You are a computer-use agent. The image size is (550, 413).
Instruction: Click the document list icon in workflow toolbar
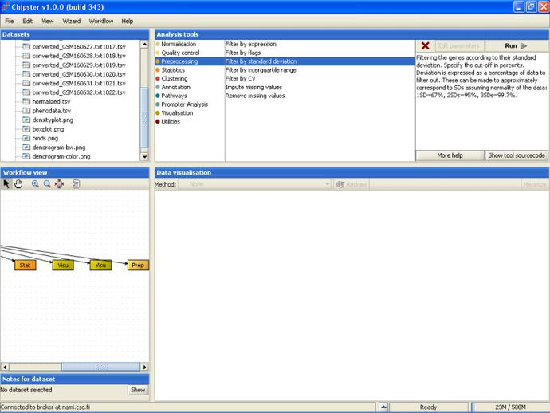76,184
